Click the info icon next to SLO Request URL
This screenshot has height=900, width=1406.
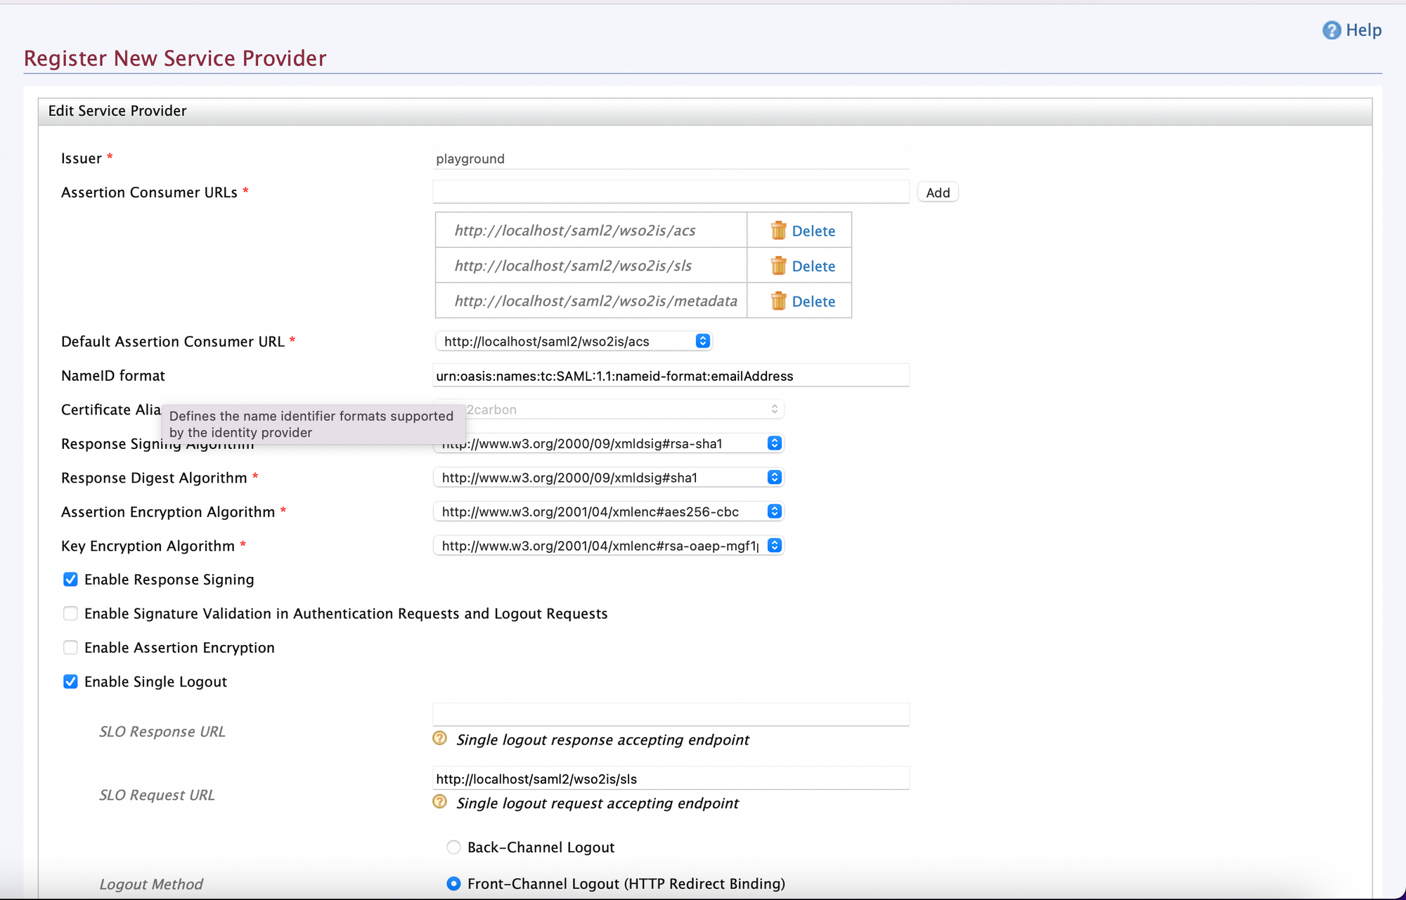(441, 802)
